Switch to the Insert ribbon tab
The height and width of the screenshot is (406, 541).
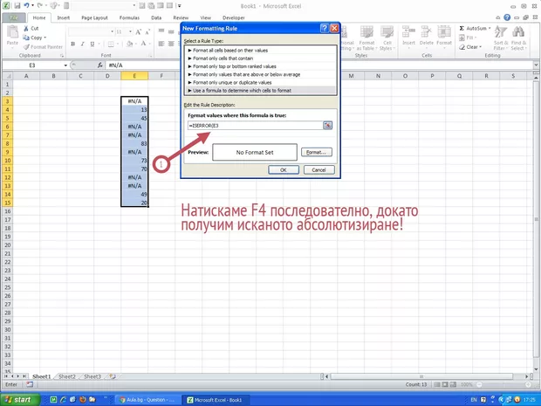[64, 17]
